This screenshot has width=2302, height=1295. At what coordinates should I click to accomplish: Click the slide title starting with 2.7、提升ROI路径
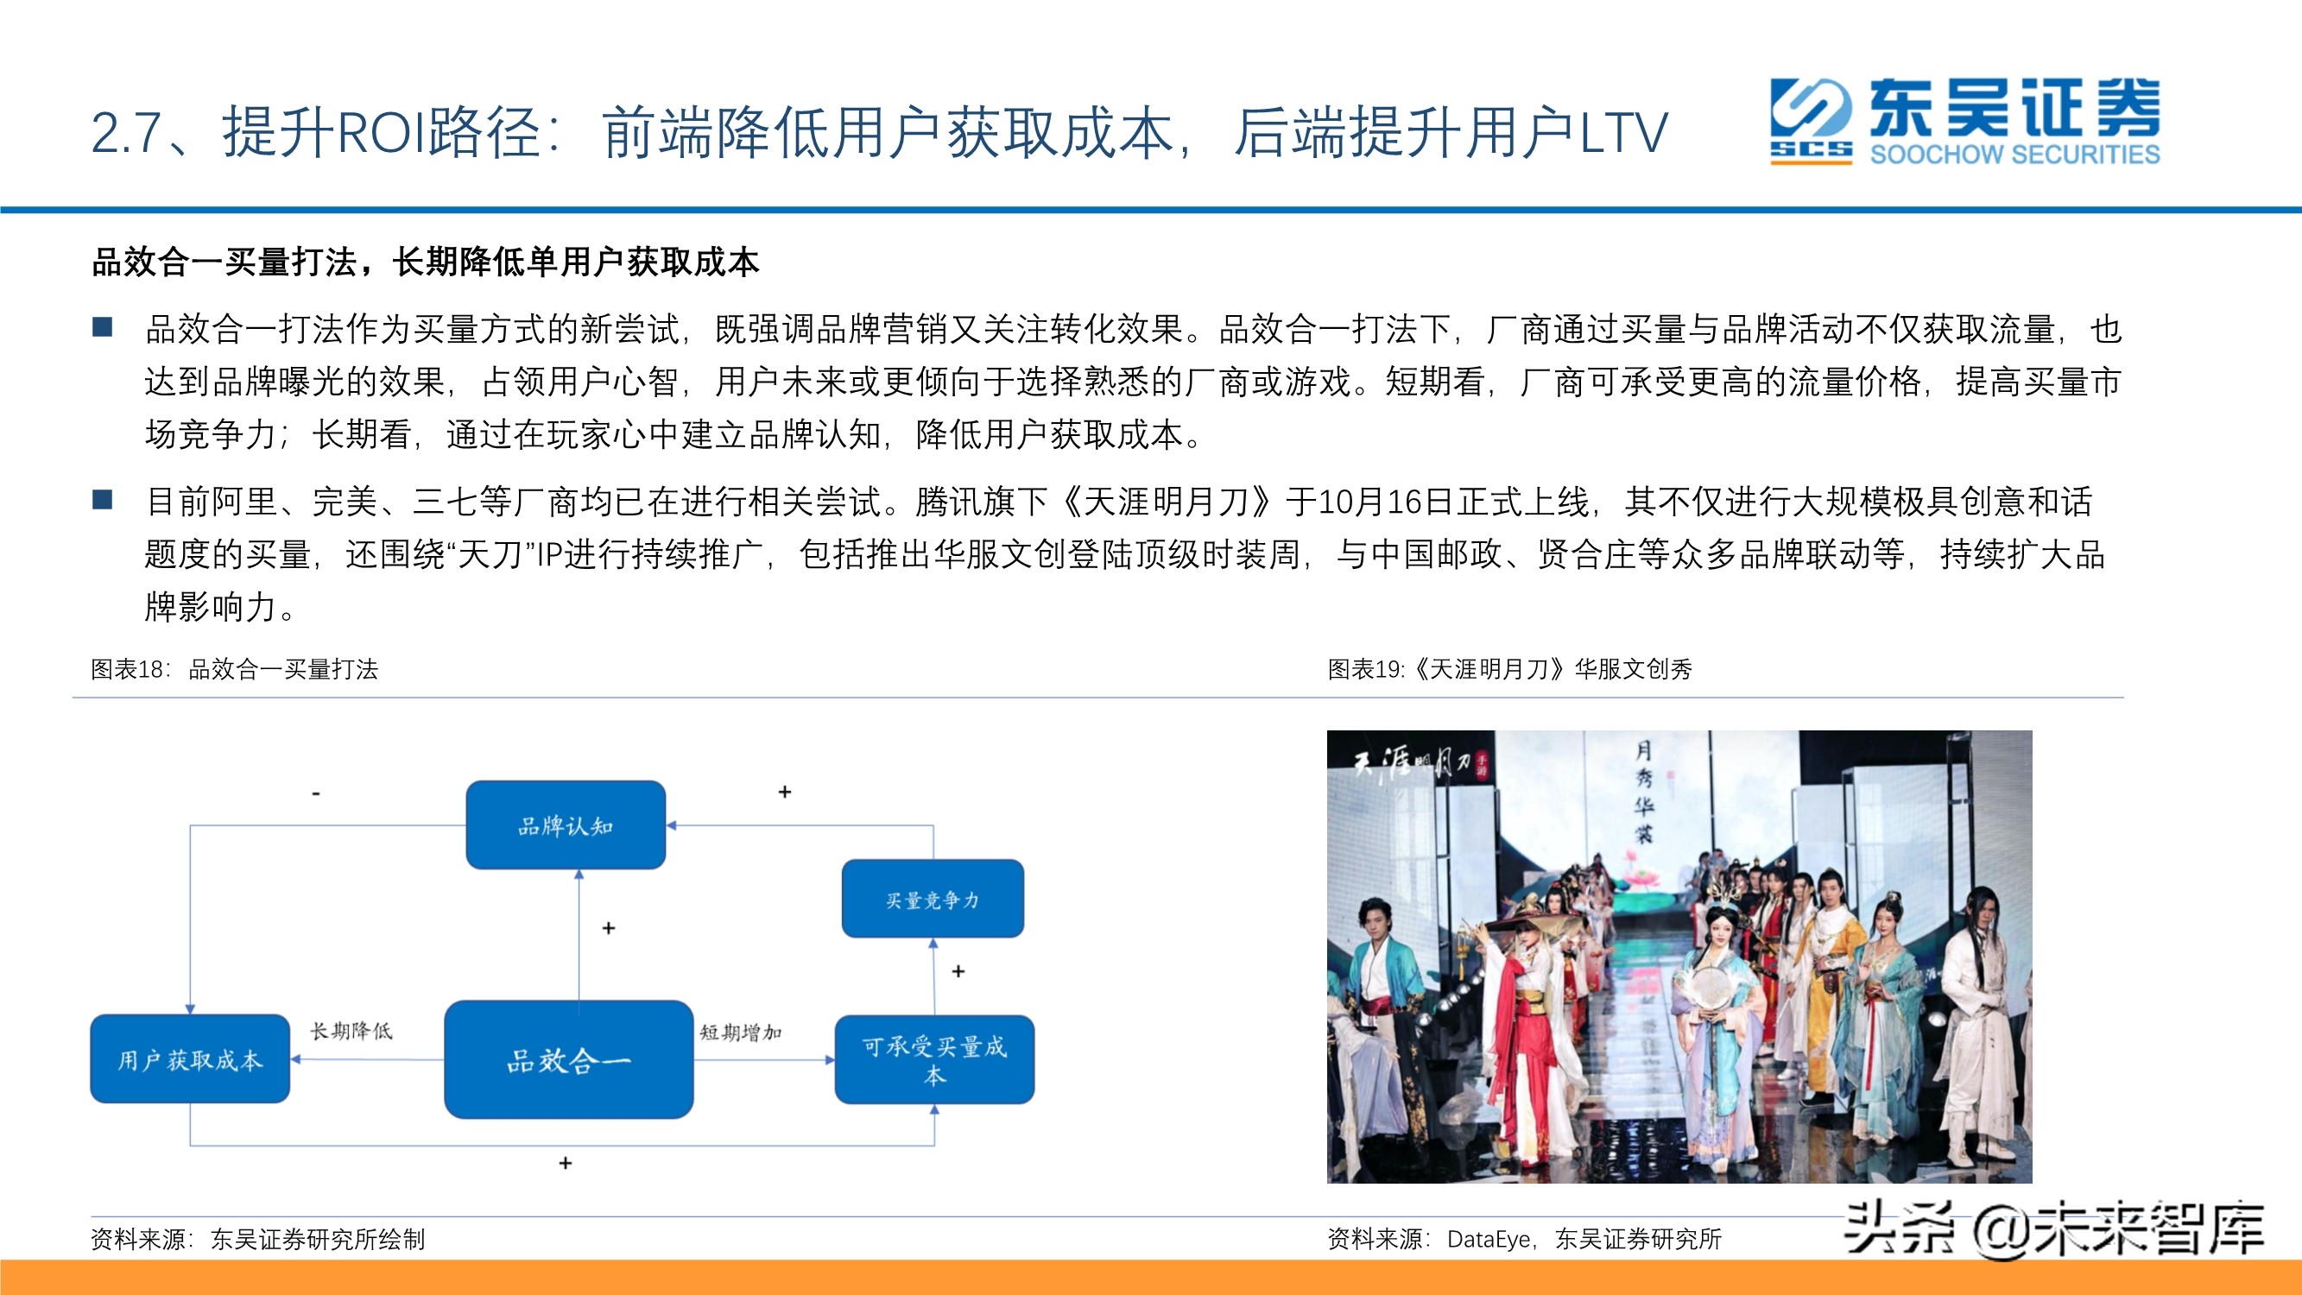[879, 132]
